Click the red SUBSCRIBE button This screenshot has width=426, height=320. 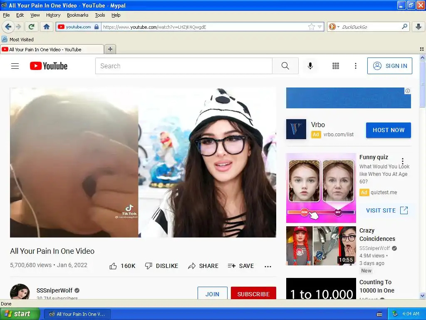pos(253,293)
